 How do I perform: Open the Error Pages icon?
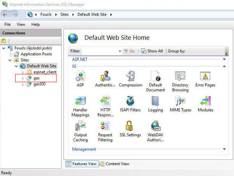tap(205, 76)
